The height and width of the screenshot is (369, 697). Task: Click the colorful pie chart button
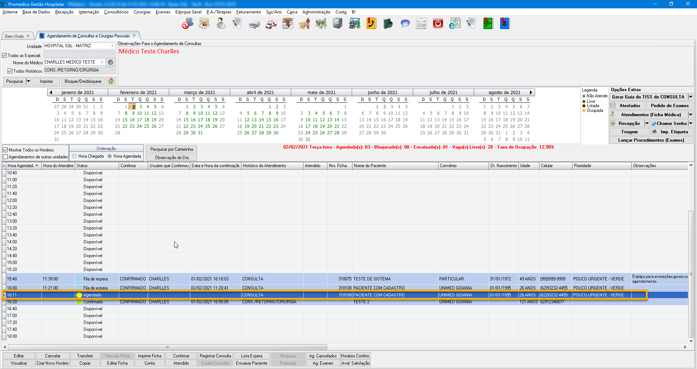tap(111, 81)
